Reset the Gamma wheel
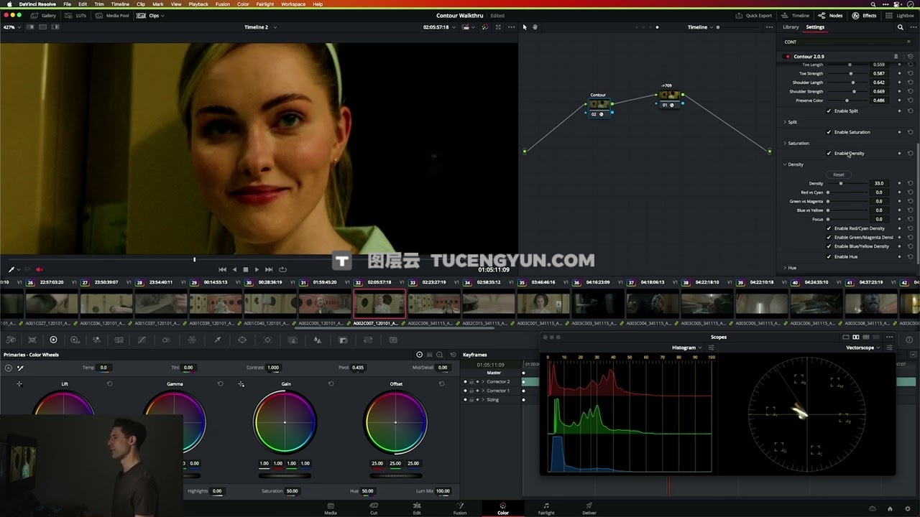The height and width of the screenshot is (517, 920). [220, 384]
